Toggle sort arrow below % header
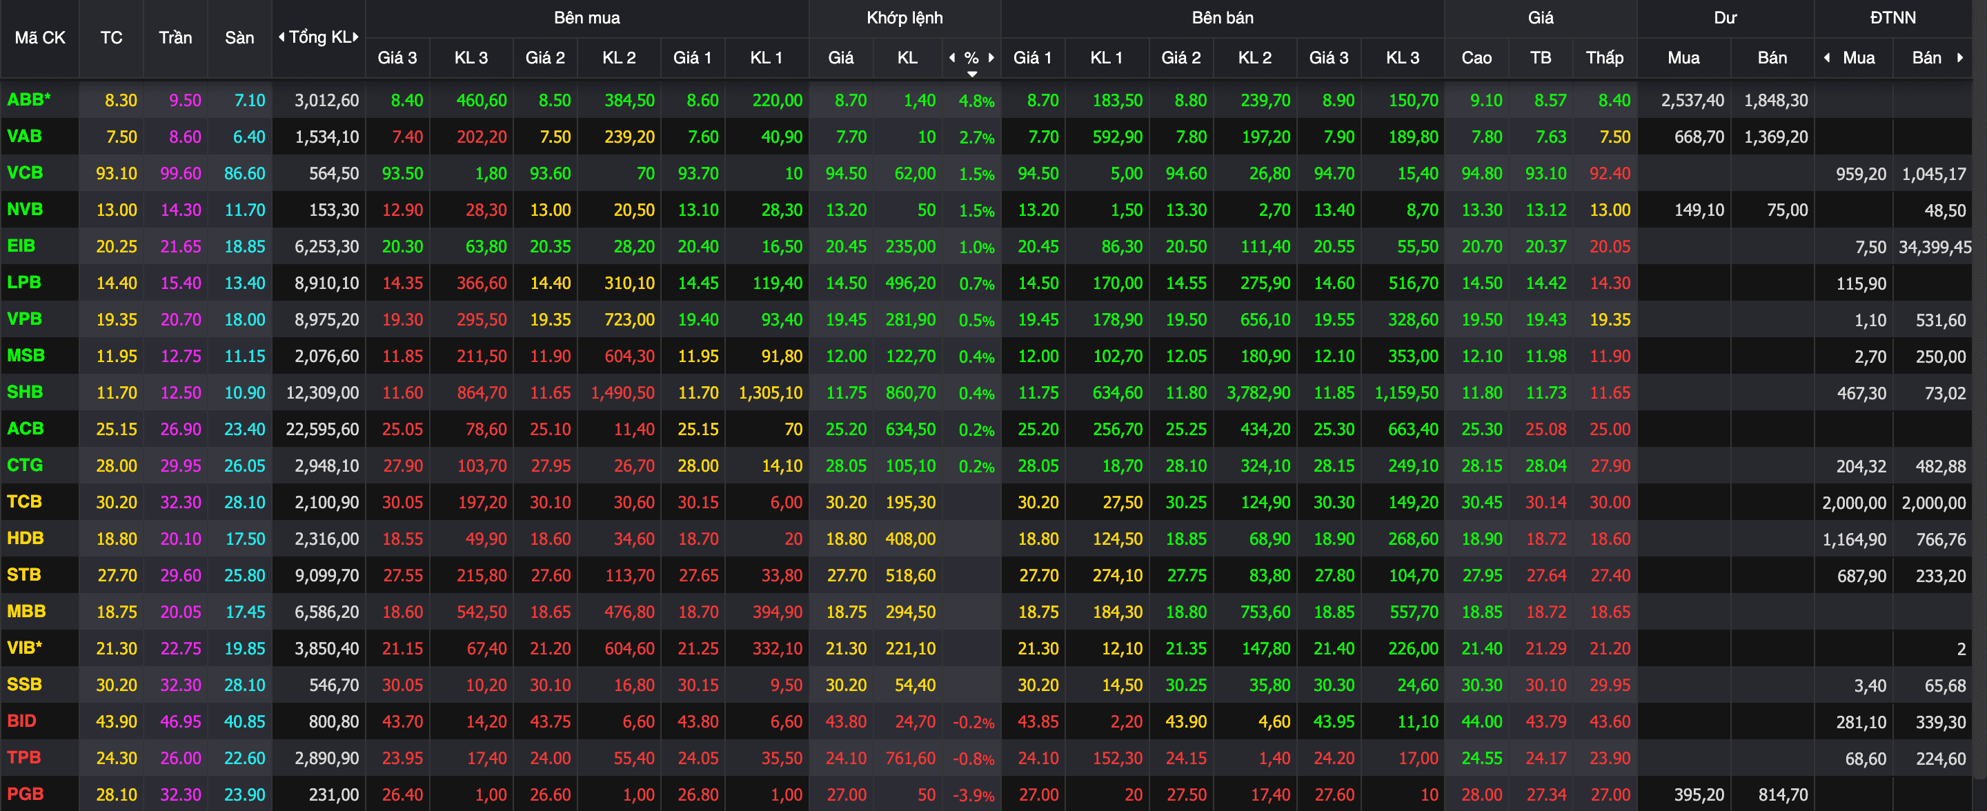Screen dimensions: 1987x811 pyautogui.click(x=972, y=74)
